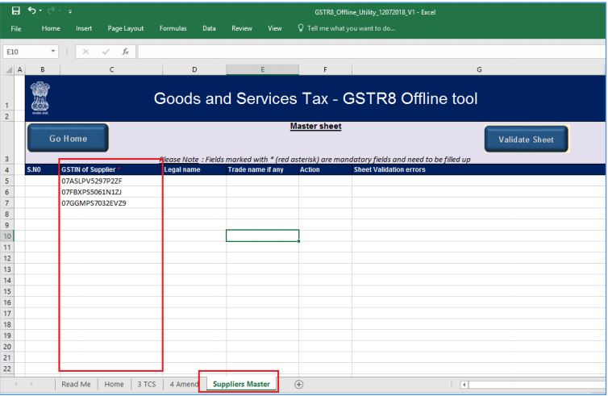The width and height of the screenshot is (608, 396).
Task: Switch to the 3 TCS sheet tab
Action: tap(147, 384)
